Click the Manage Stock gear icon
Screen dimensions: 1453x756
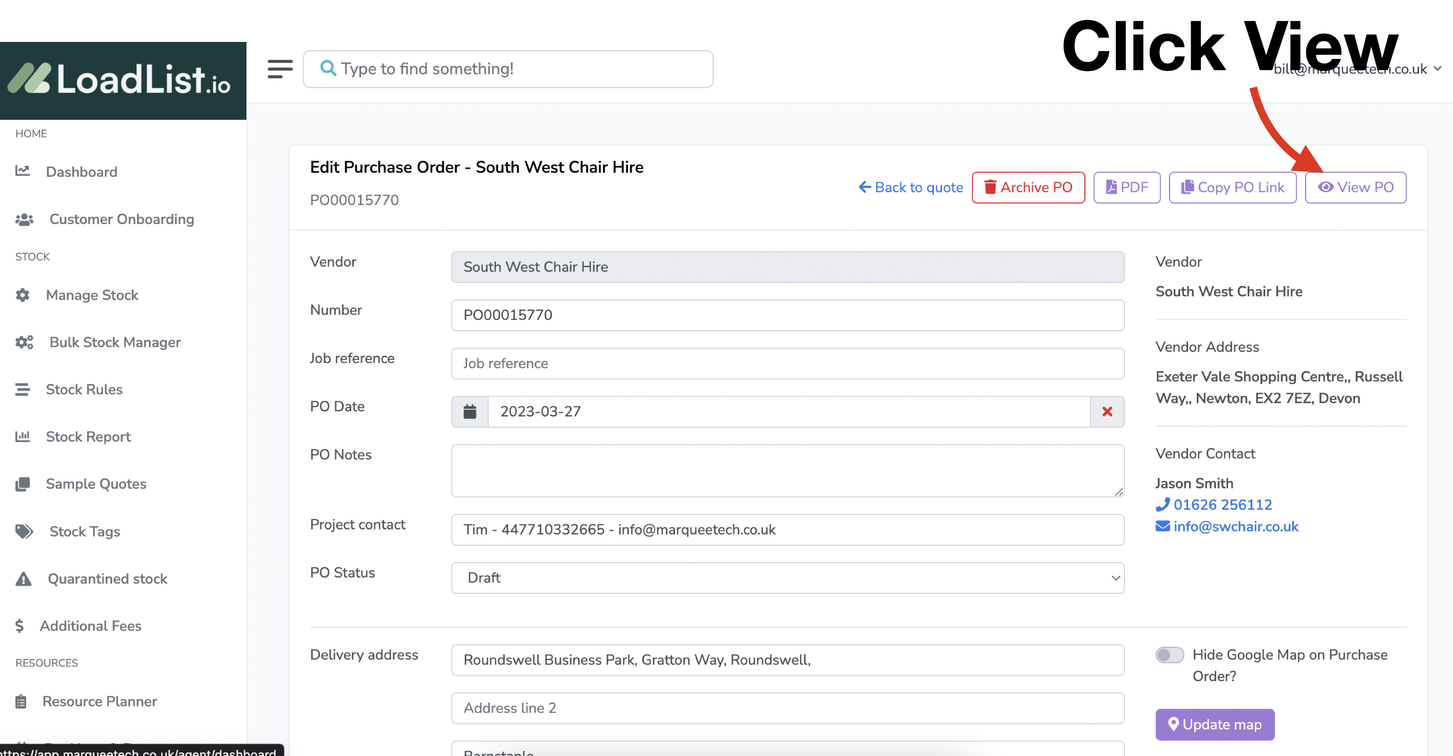[x=23, y=295]
